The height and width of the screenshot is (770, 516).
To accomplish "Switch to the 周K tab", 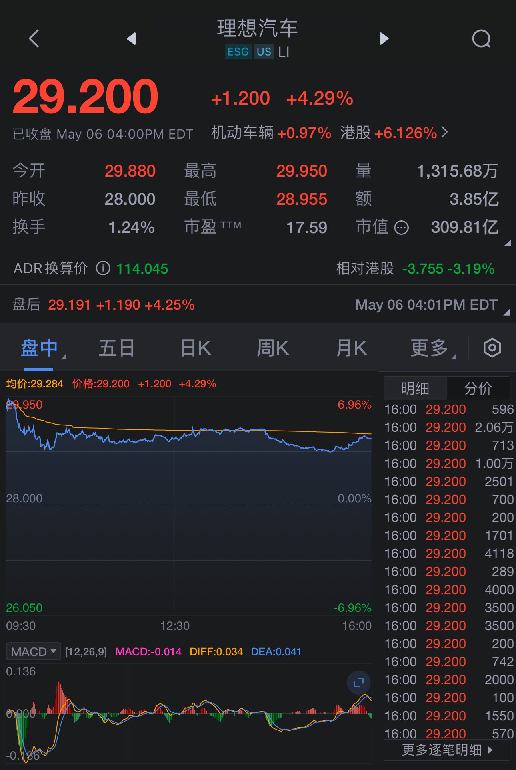I will (272, 348).
